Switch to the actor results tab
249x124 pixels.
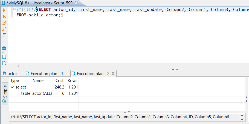pyautogui.click(x=10, y=74)
